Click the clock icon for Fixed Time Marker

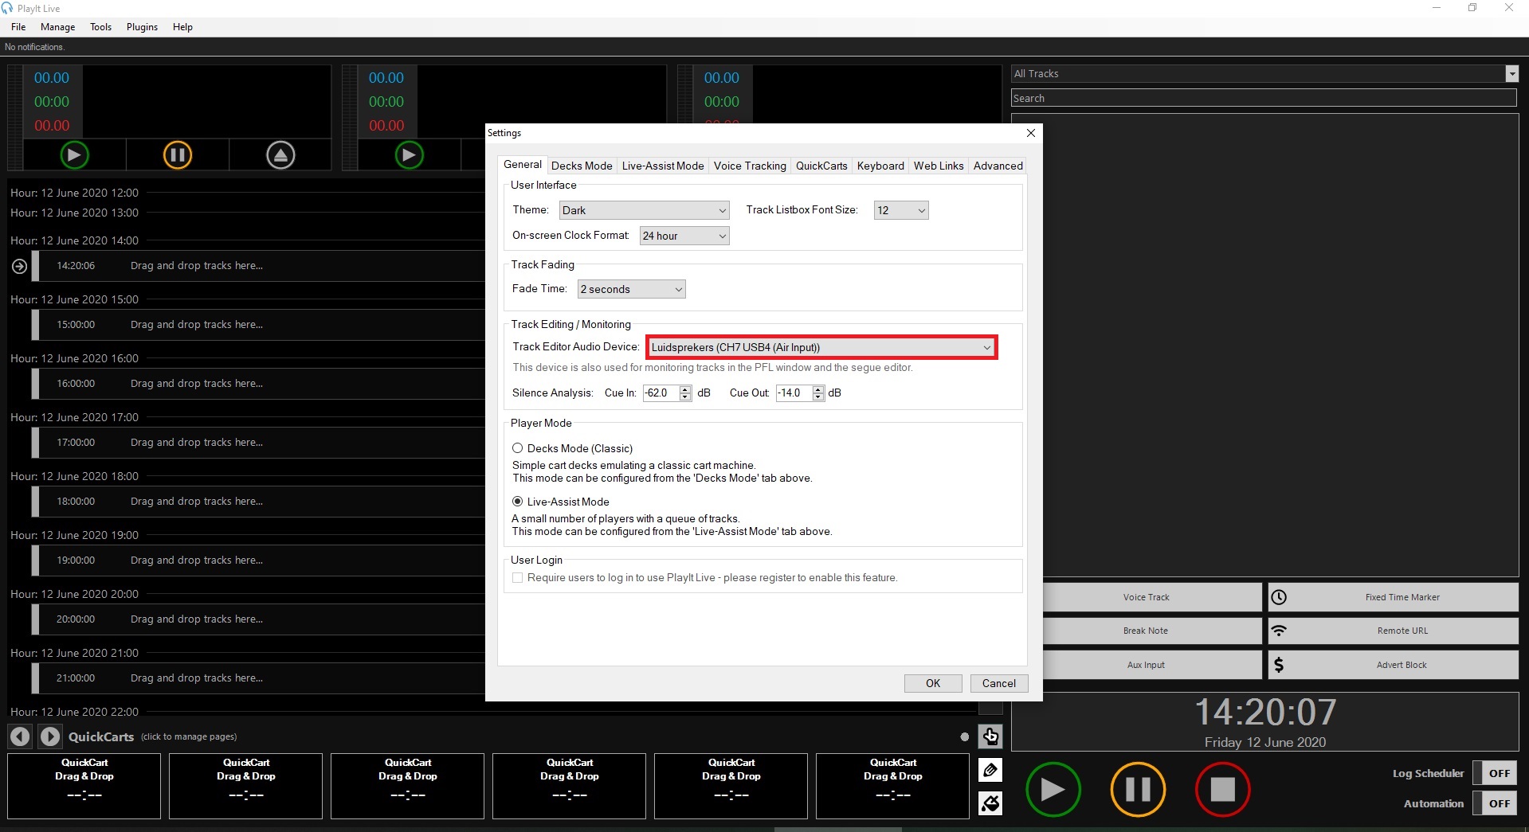click(x=1279, y=597)
